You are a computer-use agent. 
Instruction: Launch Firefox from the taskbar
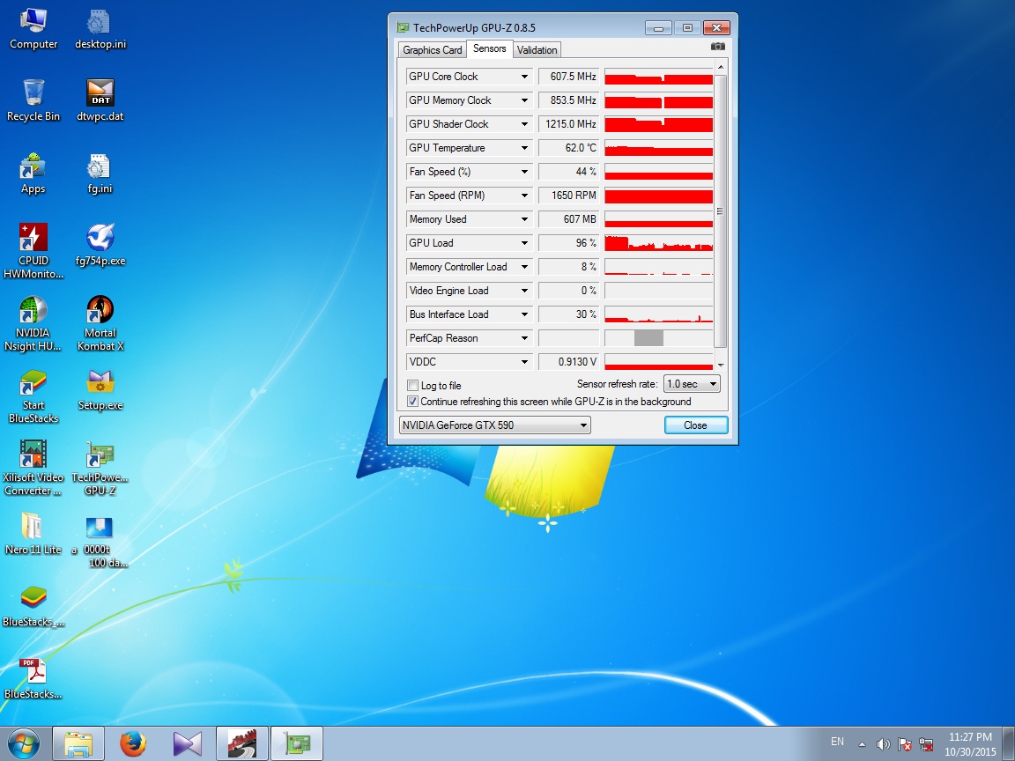coord(133,743)
